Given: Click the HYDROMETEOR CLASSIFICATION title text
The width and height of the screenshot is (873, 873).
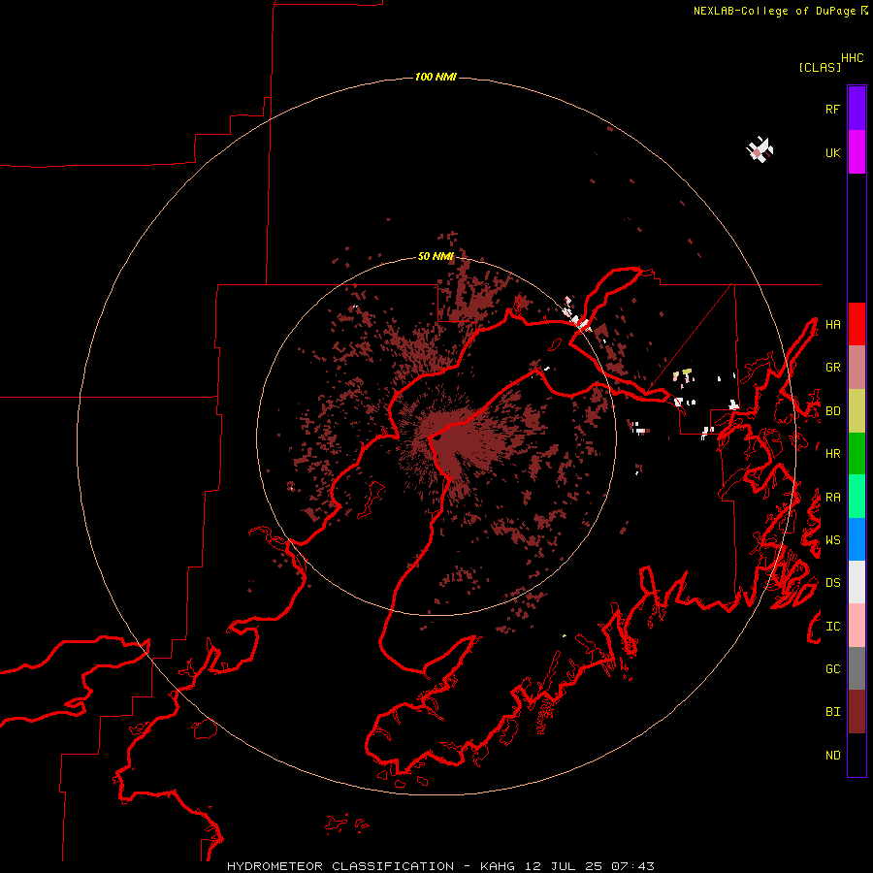Looking at the screenshot, I should tap(340, 866).
